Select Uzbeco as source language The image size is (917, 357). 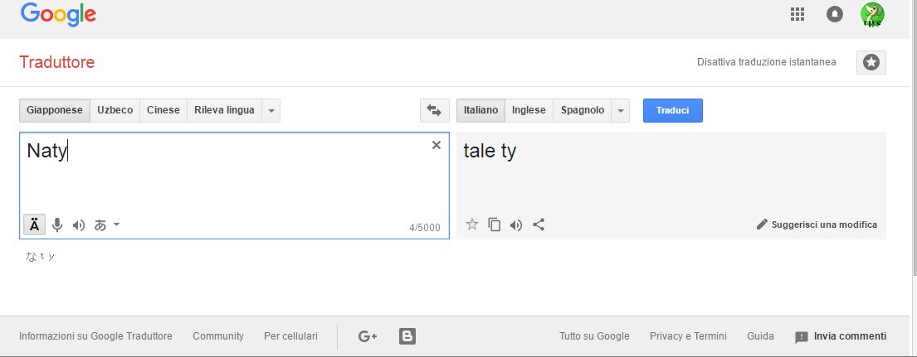pyautogui.click(x=115, y=110)
